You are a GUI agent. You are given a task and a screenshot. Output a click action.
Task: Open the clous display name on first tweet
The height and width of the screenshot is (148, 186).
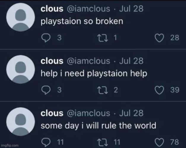52,9
